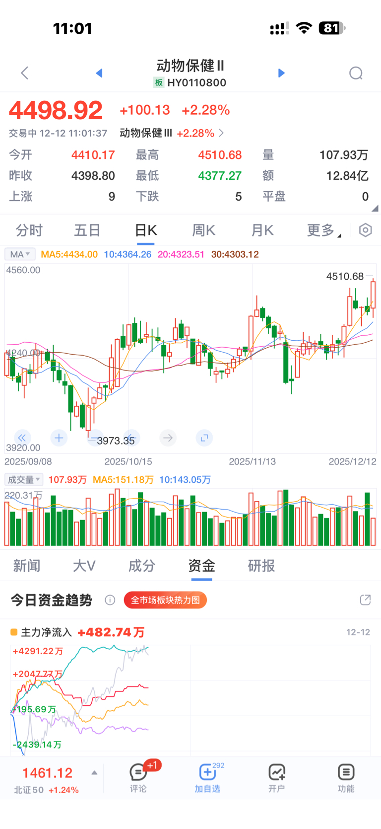
Task: Expand 北证50 index ticker arrow
Action: (94, 773)
